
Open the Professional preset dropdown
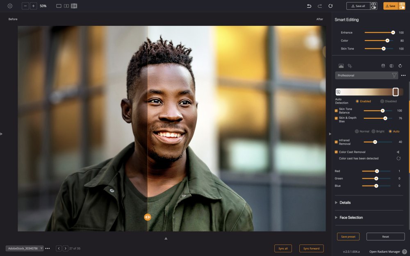pos(363,75)
